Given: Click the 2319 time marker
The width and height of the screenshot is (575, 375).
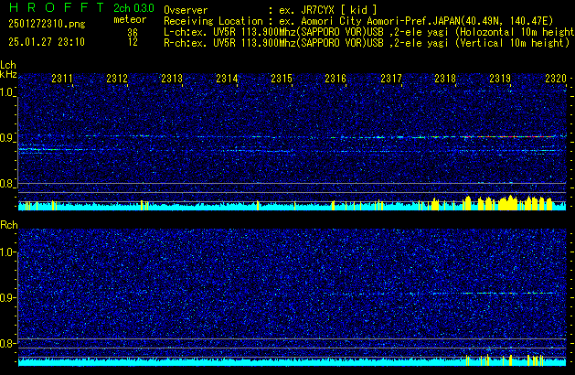Looking at the screenshot, I should (x=500, y=79).
